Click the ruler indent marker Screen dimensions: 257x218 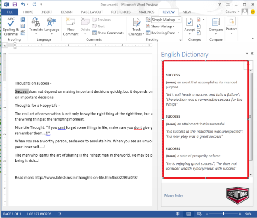coord(15,46)
